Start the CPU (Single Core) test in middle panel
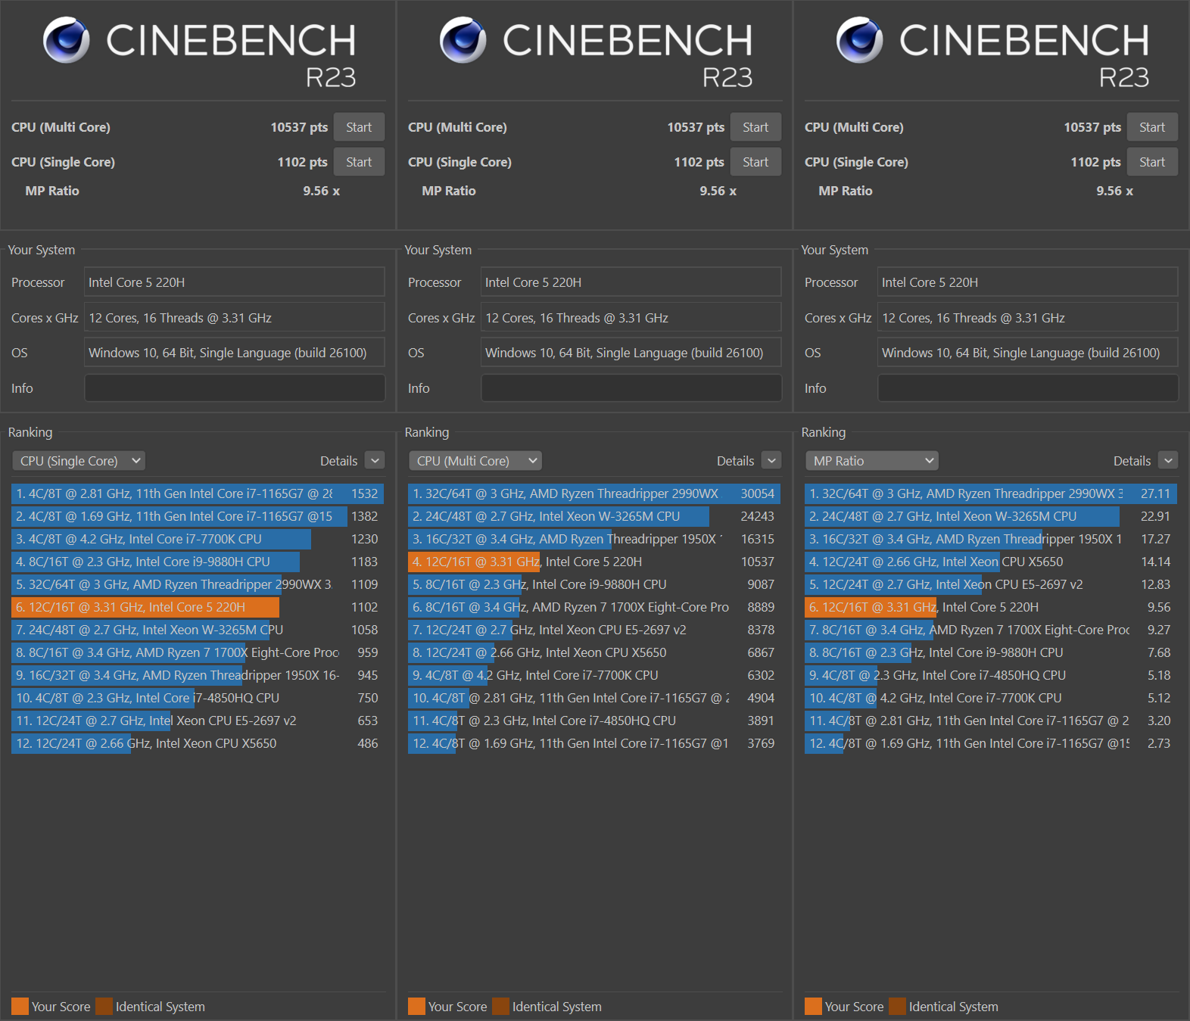Screen dimensions: 1190x1021 [x=755, y=162]
